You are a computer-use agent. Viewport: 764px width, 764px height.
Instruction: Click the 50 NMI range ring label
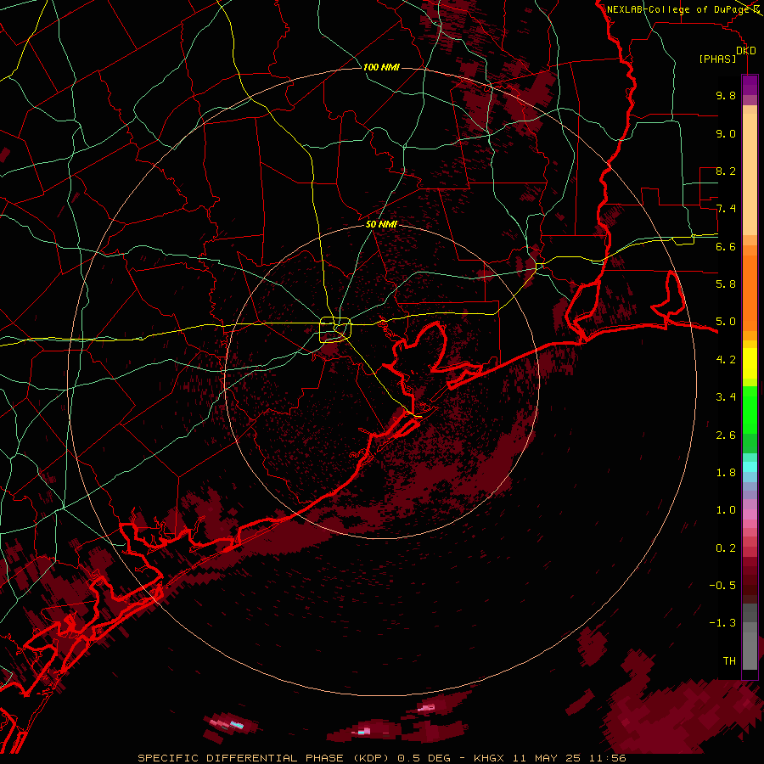click(x=381, y=224)
